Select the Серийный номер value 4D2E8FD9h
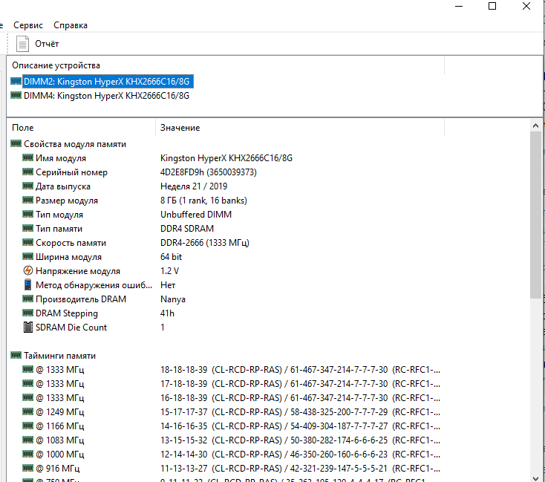 (x=209, y=172)
